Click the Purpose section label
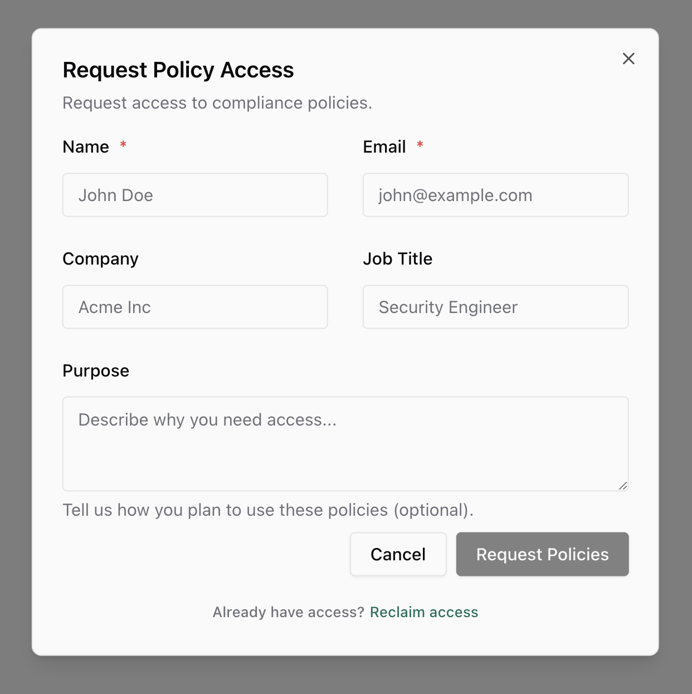The width and height of the screenshot is (692, 694). point(96,370)
